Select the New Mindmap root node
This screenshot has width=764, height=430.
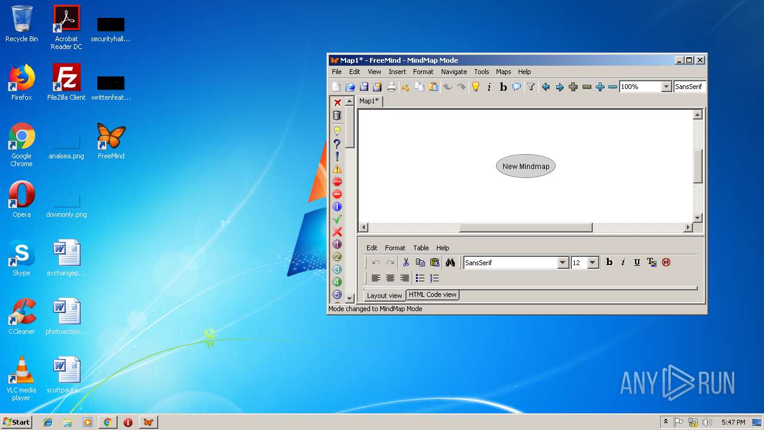pyautogui.click(x=526, y=167)
